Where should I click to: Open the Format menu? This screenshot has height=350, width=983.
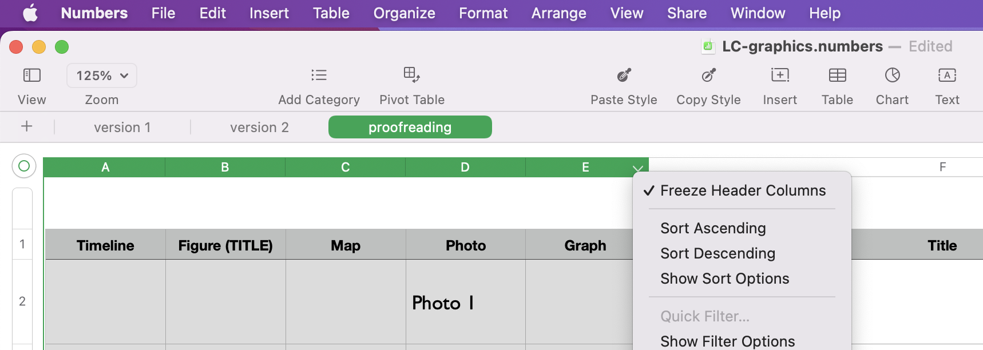(x=483, y=13)
